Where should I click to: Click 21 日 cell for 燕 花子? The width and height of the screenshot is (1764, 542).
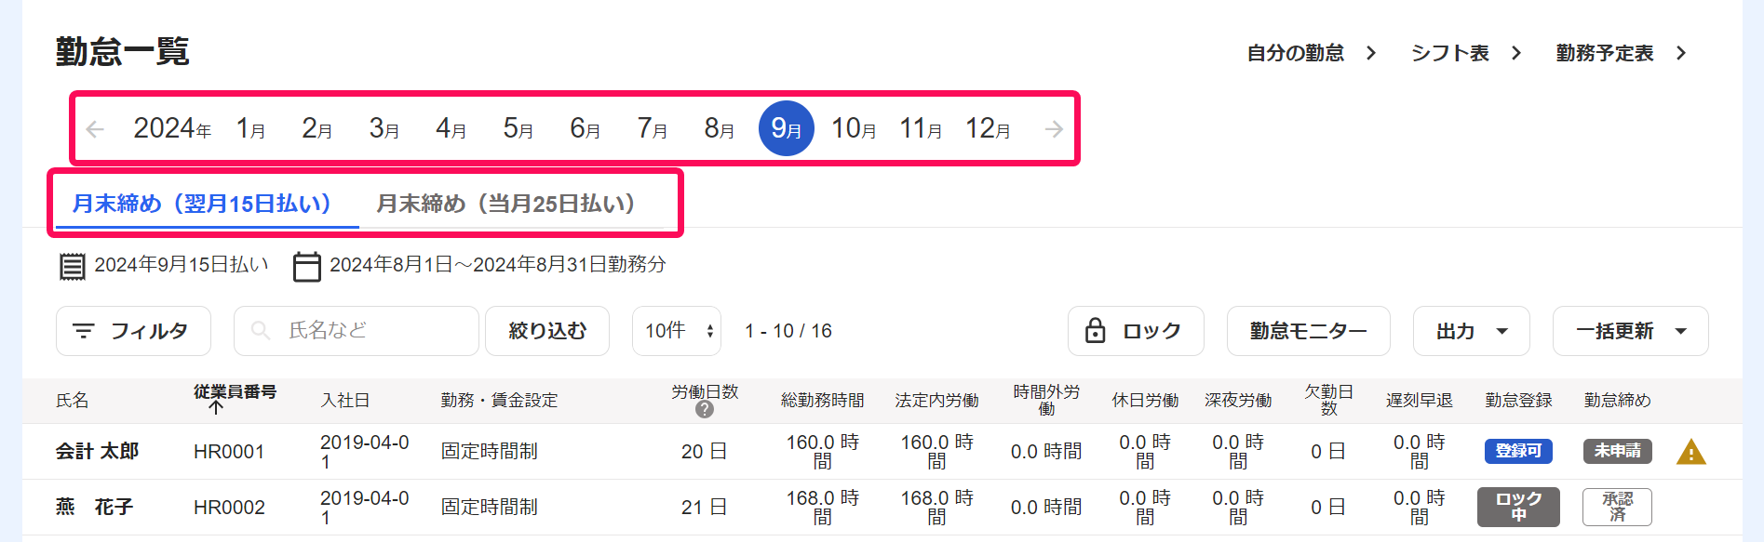pyautogui.click(x=704, y=508)
